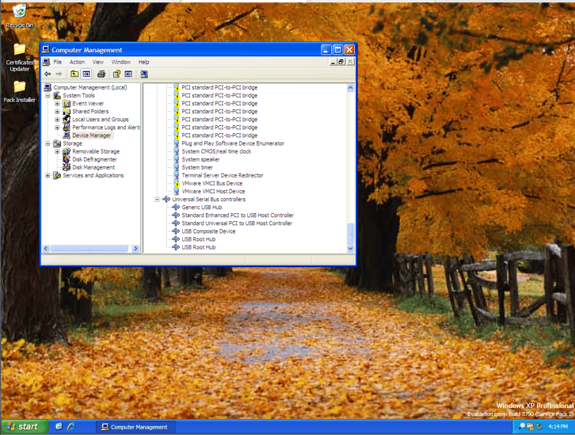575x435 pixels.
Task: Open Help via the question-mark toolbar icon
Action: (x=117, y=74)
